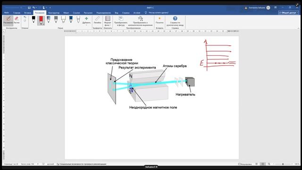Choose the gray pencil
Viewport: 302px width, 170px height.
pyautogui.click(x=56, y=20)
